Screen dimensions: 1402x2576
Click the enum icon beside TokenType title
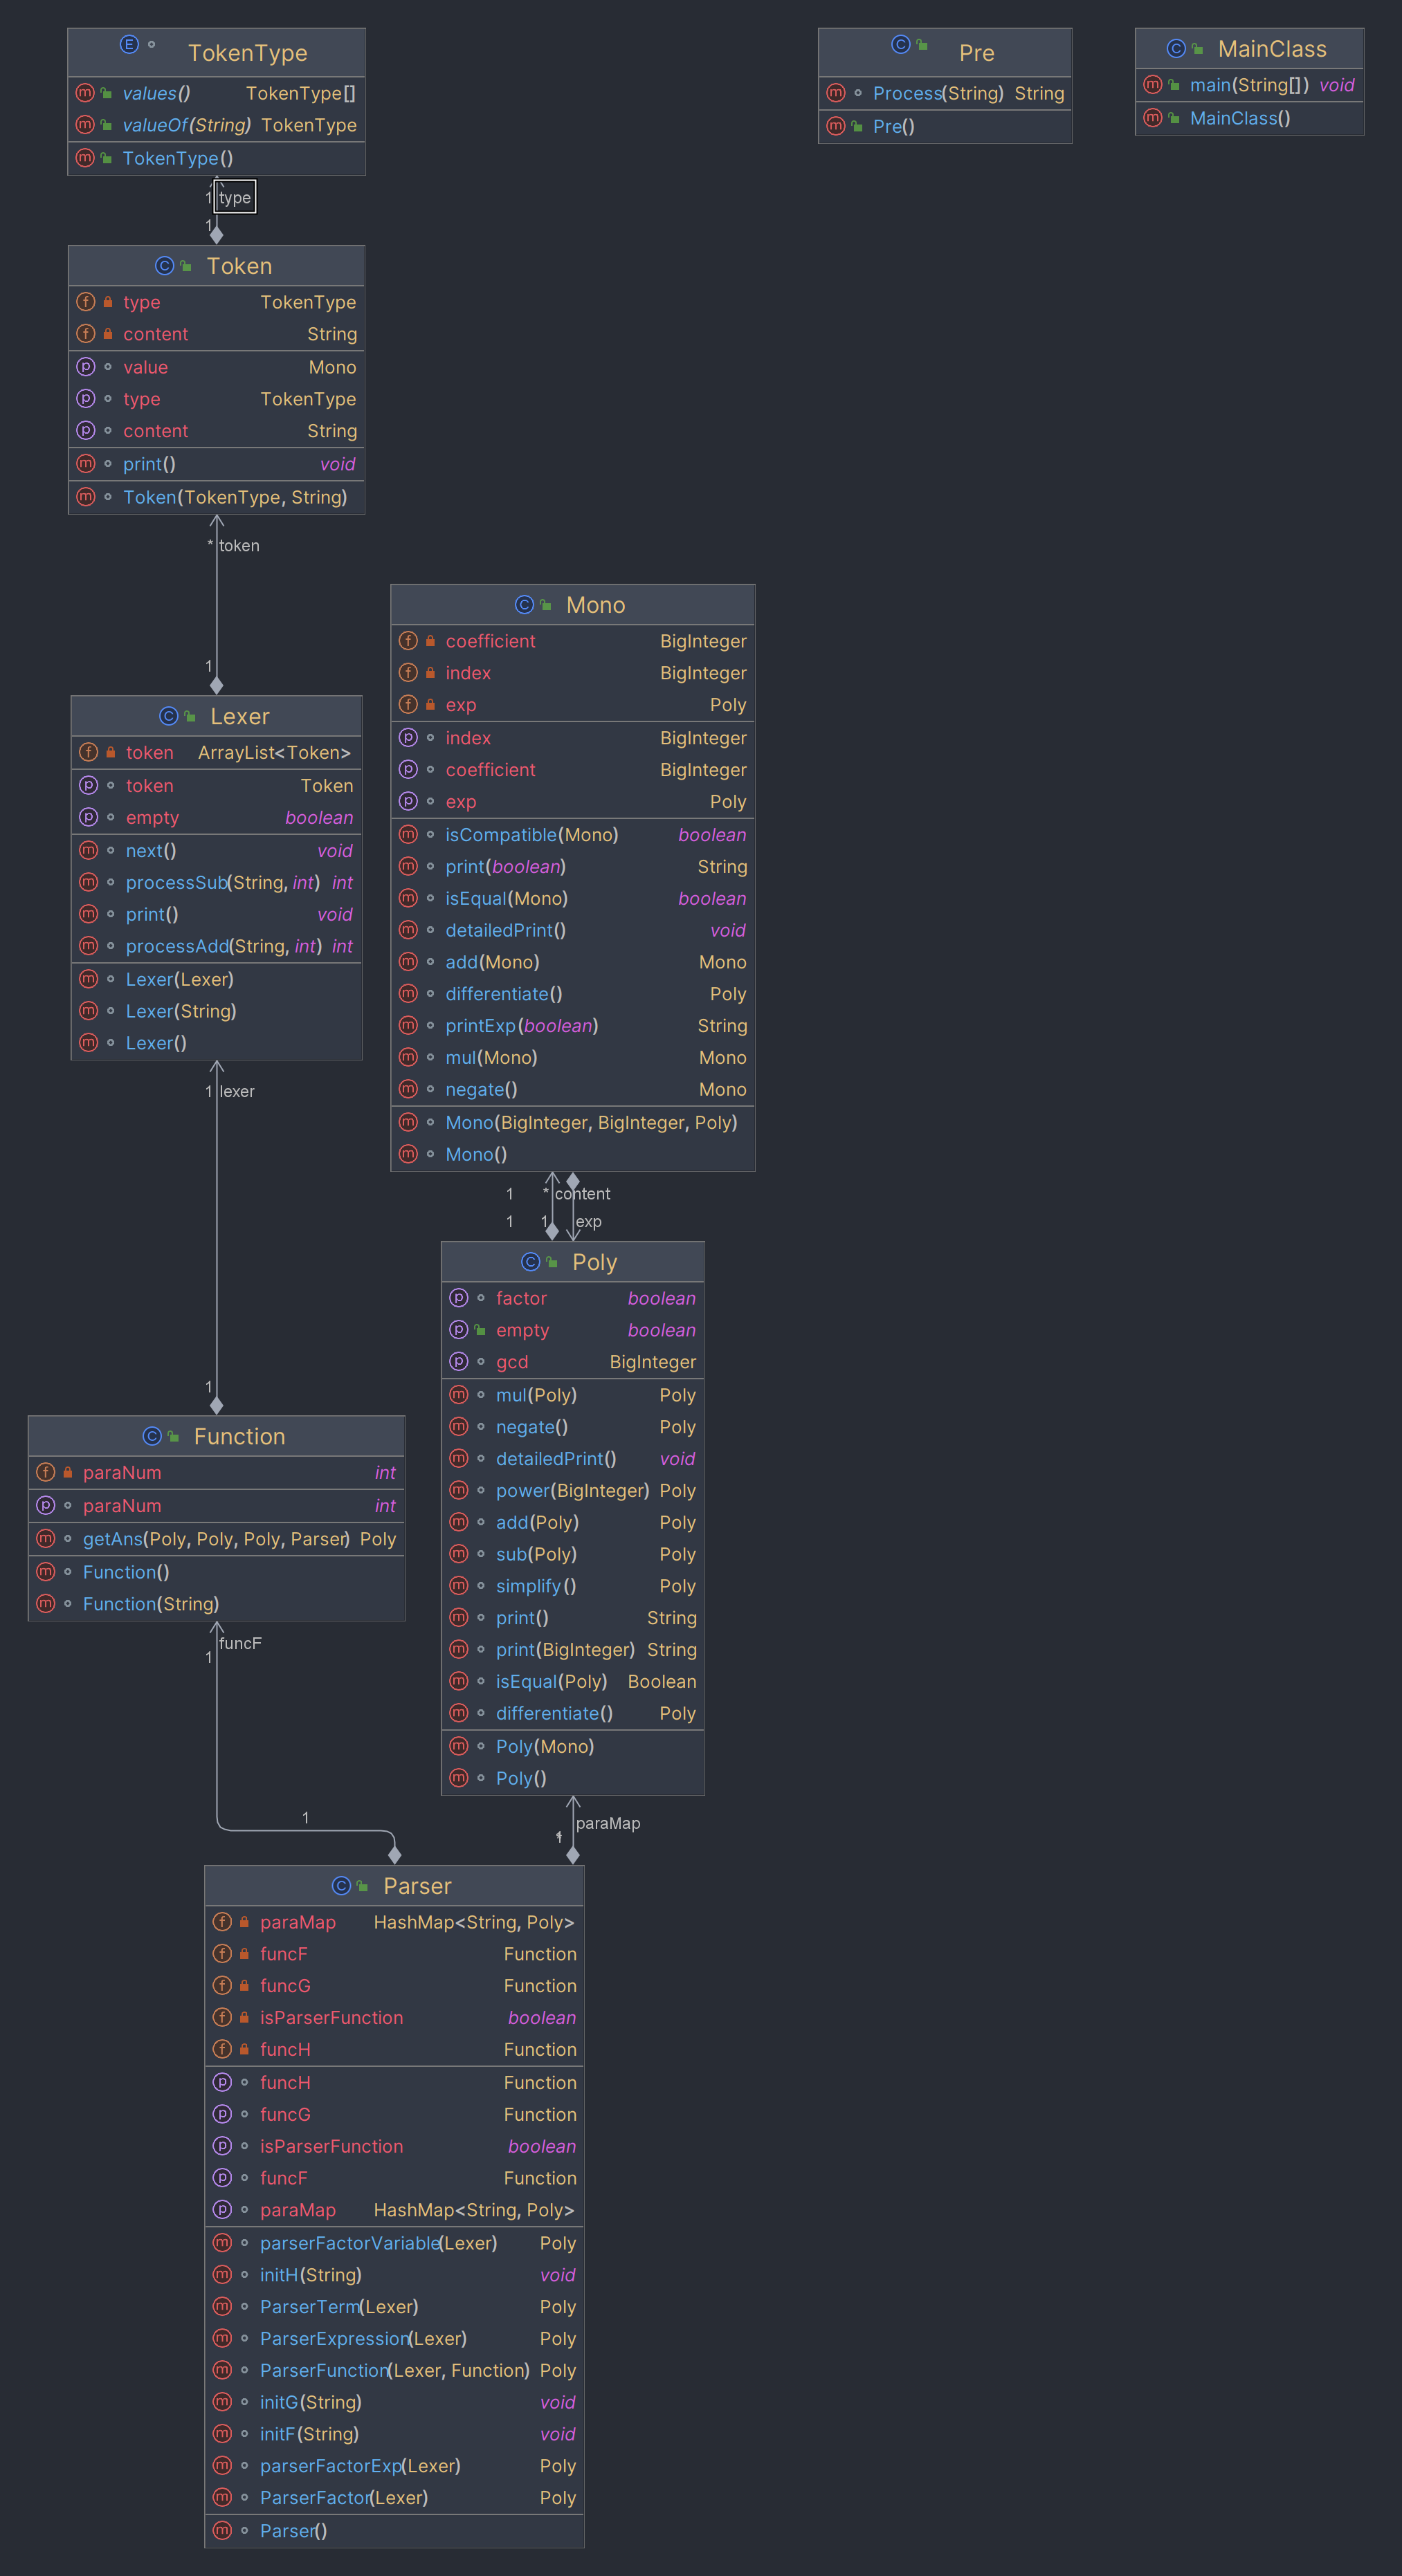coord(129,44)
